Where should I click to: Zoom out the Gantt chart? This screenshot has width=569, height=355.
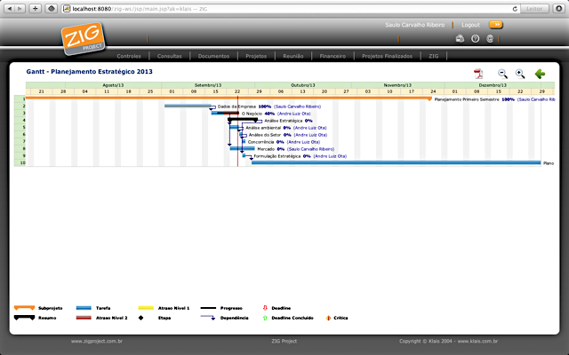point(502,74)
